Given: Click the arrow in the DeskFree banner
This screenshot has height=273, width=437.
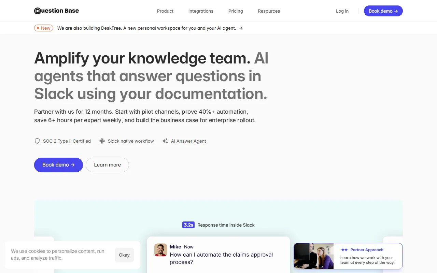Looking at the screenshot, I should [x=241, y=28].
